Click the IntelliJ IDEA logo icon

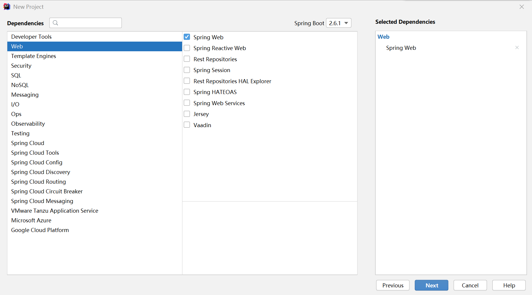click(x=7, y=7)
